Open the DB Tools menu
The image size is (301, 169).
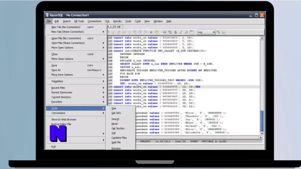point(79,21)
